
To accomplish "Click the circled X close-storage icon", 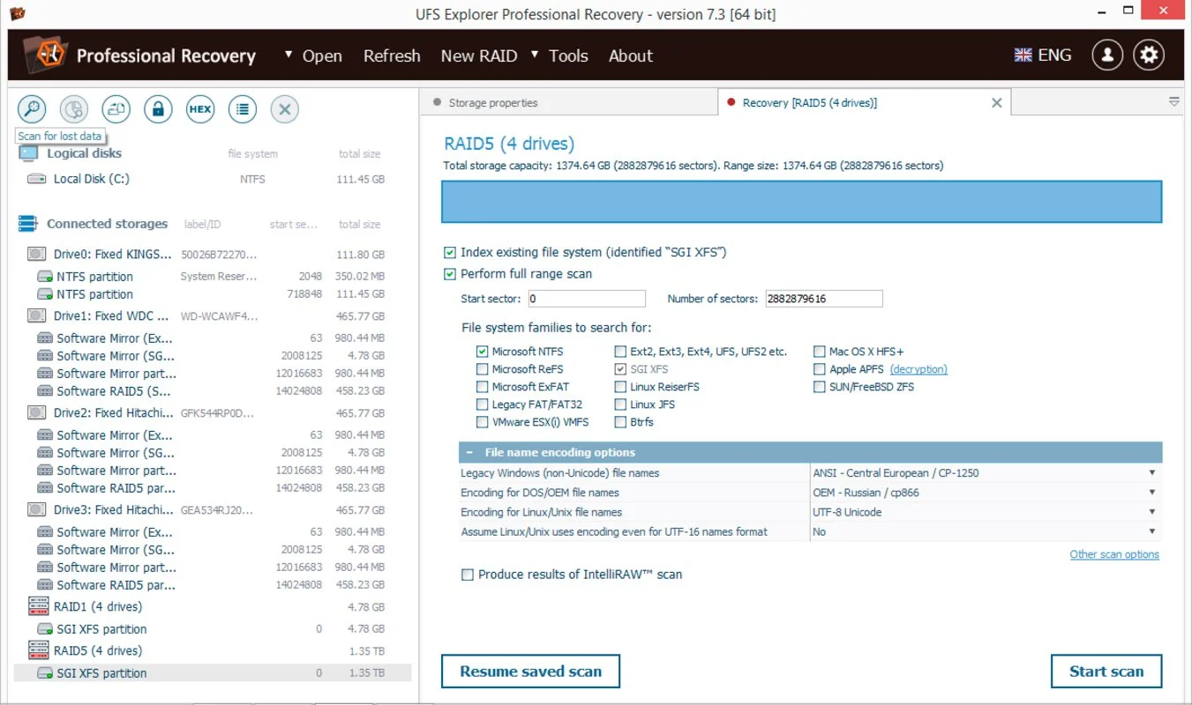I will tap(284, 109).
